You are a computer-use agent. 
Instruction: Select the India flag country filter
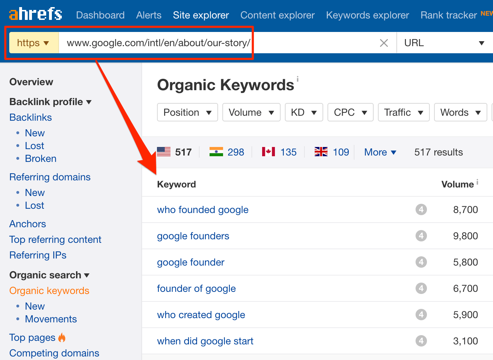click(216, 152)
